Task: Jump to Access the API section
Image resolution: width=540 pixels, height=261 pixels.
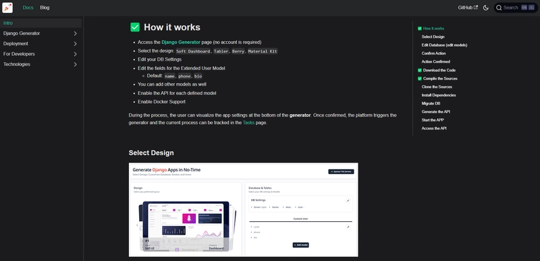Action: [x=434, y=128]
